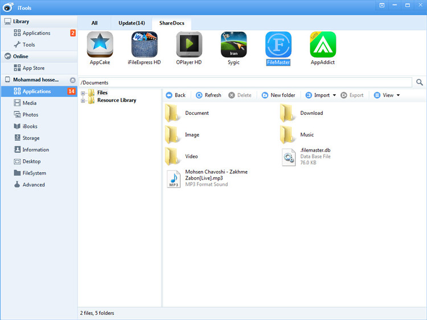Image resolution: width=427 pixels, height=320 pixels.
Task: Choose the OPlayer HD app icon
Action: [x=189, y=45]
